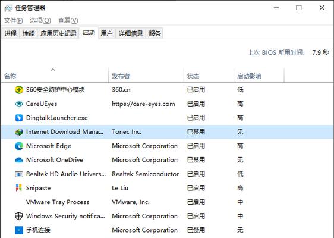Screen dimensions: 334x238
Task: Click the sort arrow above 名称
Action: [53, 70]
